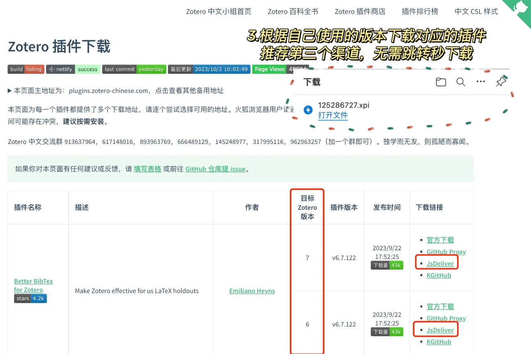
Task: Select 中文 CSL 样式 in navigation
Action: (x=476, y=11)
